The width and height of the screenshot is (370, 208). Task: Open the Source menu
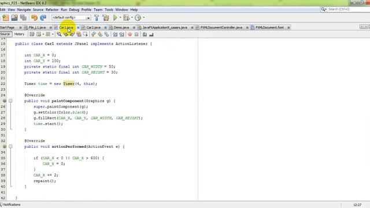(x=38, y=10)
